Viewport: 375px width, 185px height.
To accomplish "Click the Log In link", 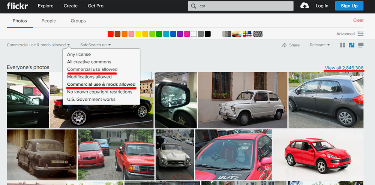I will pyautogui.click(x=322, y=6).
